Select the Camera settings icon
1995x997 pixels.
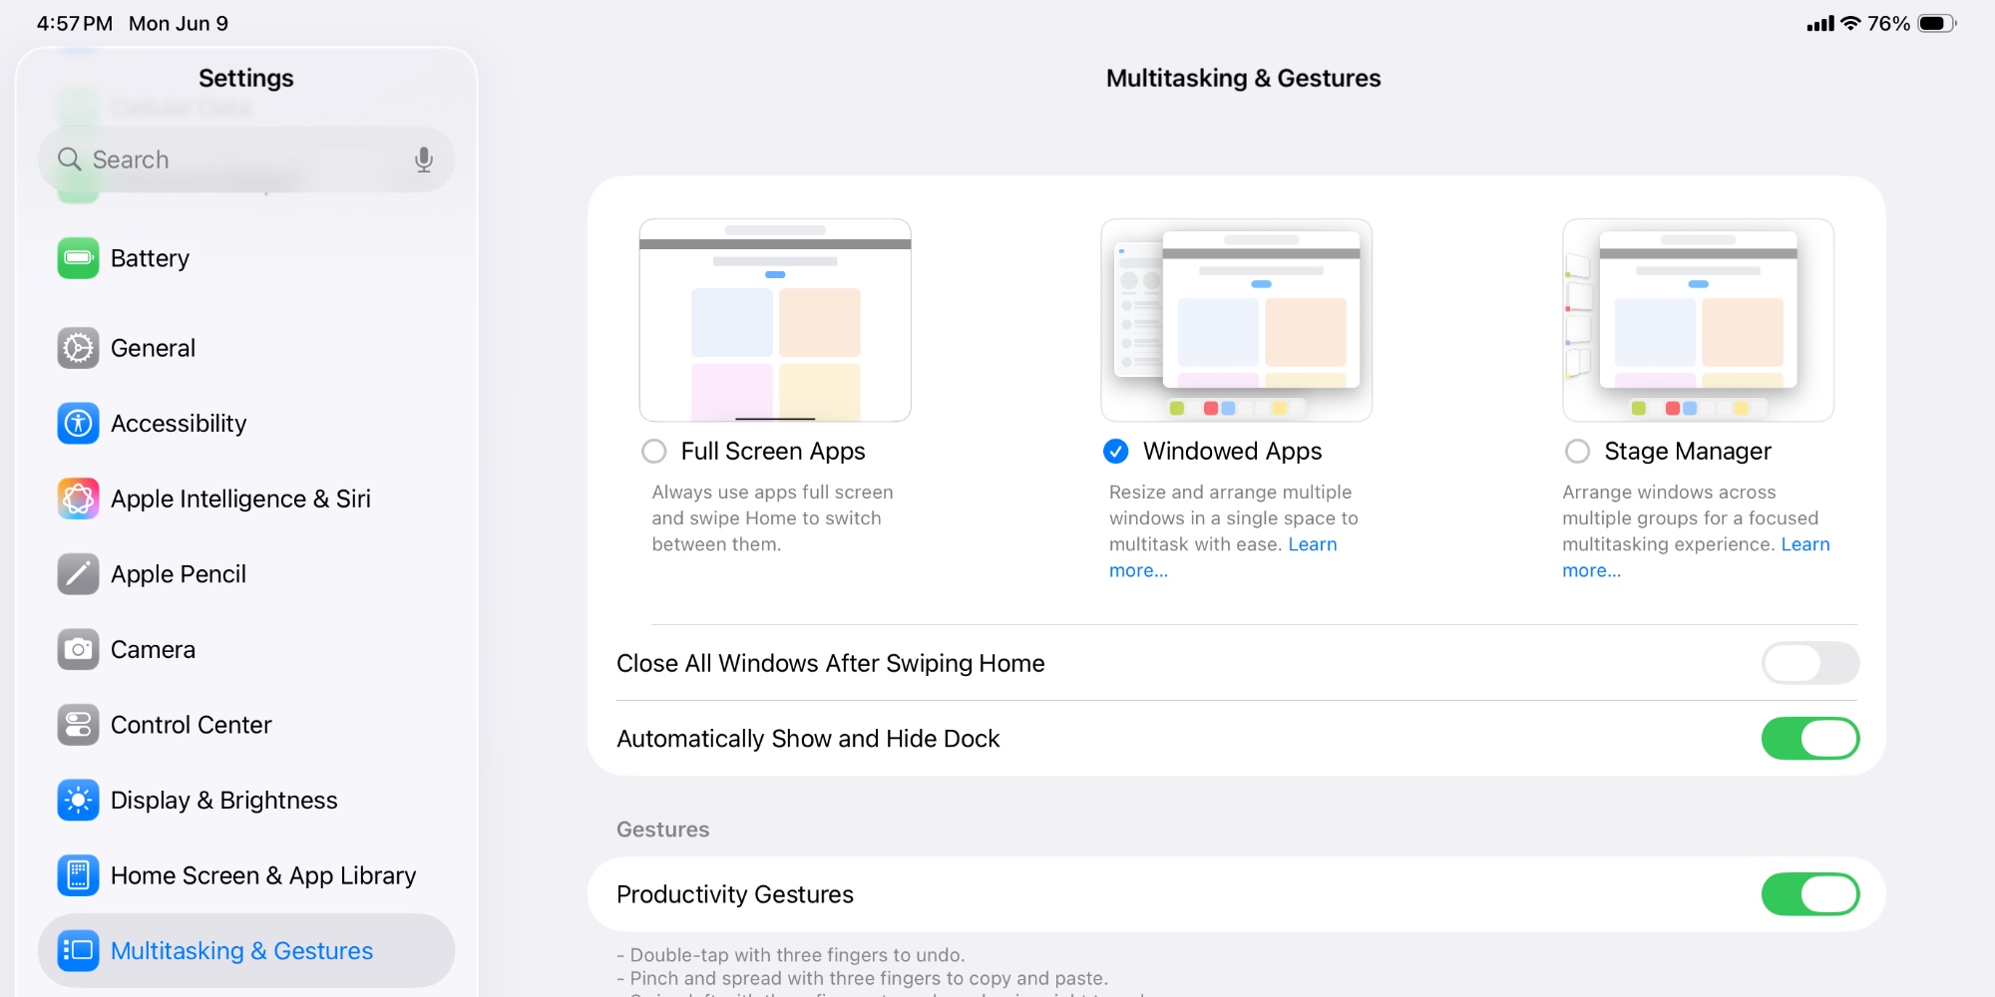pos(78,649)
